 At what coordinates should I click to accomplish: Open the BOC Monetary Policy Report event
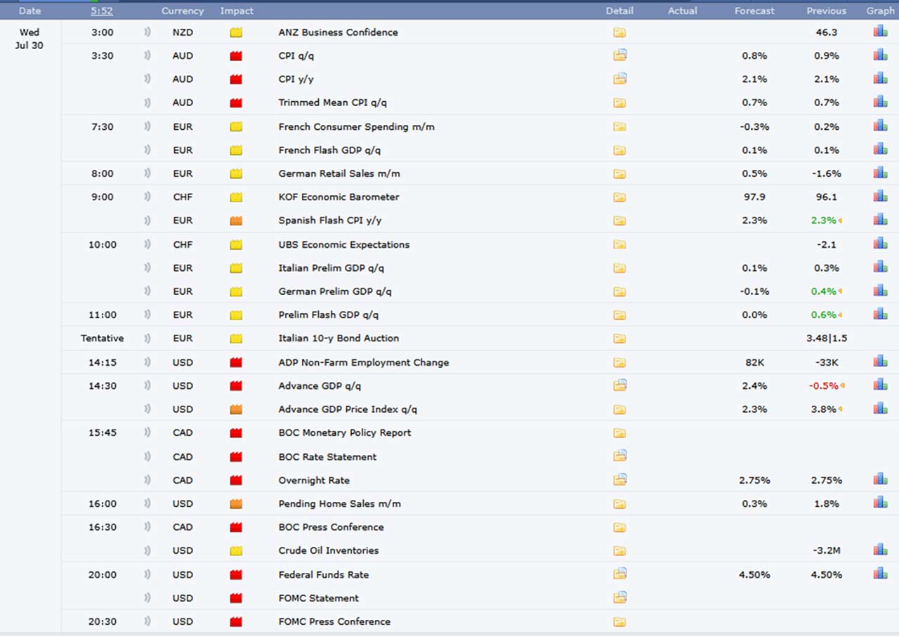pos(344,432)
